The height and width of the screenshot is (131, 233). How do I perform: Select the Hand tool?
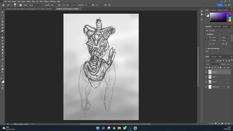tap(3, 69)
